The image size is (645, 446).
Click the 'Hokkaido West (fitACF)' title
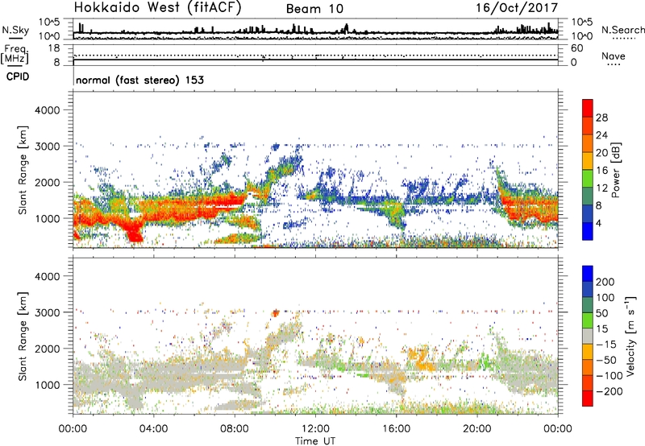(x=157, y=8)
